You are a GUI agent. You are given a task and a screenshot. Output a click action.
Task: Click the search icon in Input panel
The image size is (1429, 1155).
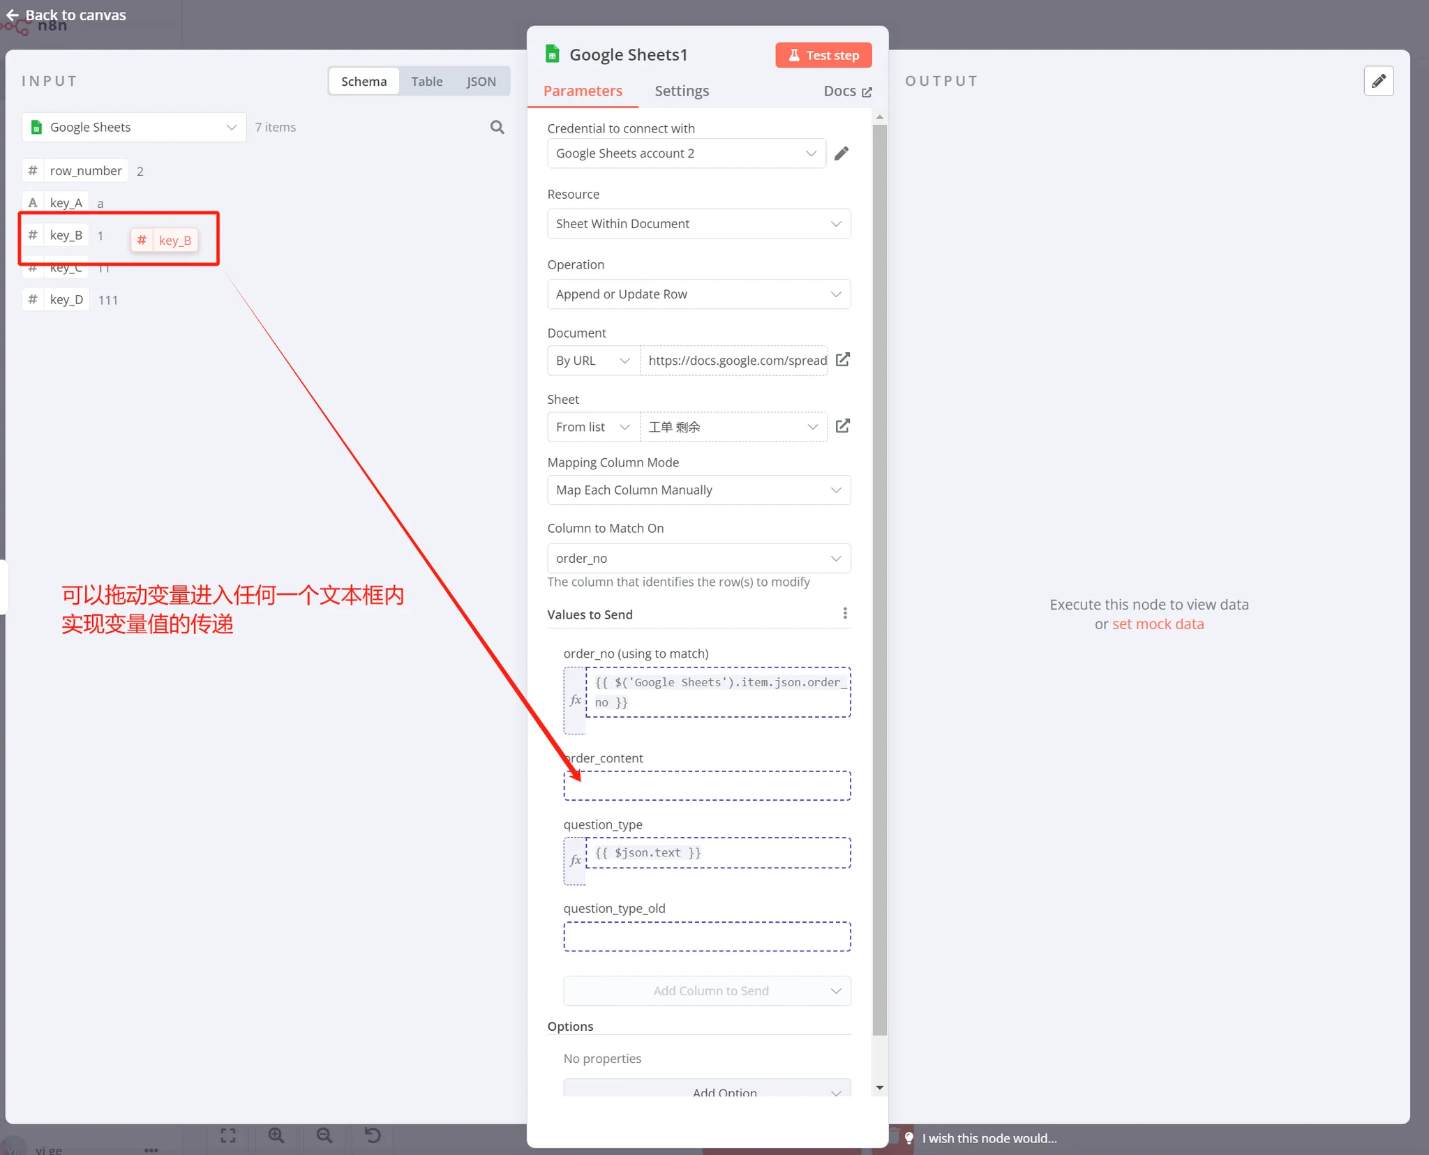[x=497, y=127]
